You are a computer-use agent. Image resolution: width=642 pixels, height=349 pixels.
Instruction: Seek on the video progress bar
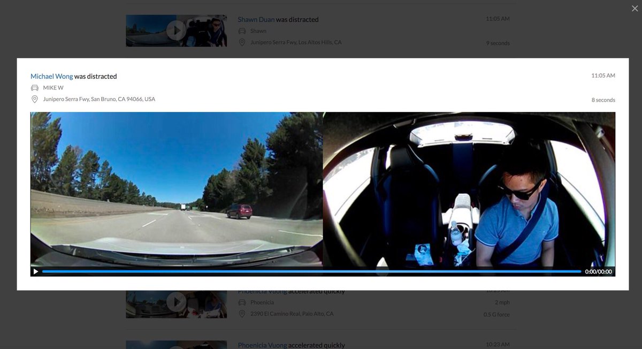click(x=311, y=271)
